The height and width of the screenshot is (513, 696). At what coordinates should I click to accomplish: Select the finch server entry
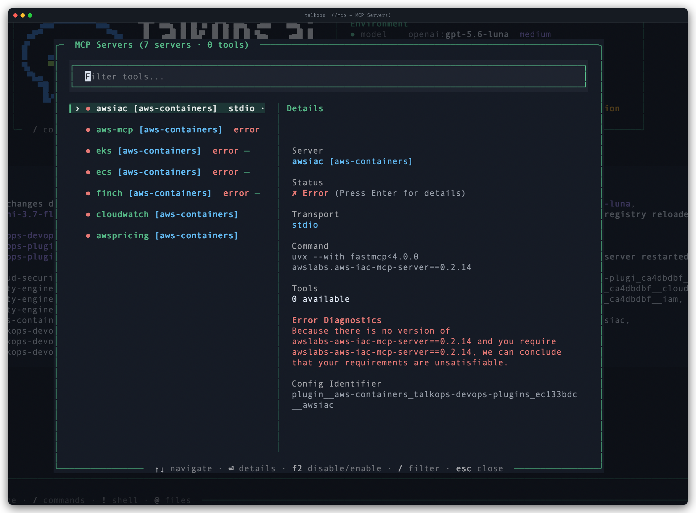(167, 193)
